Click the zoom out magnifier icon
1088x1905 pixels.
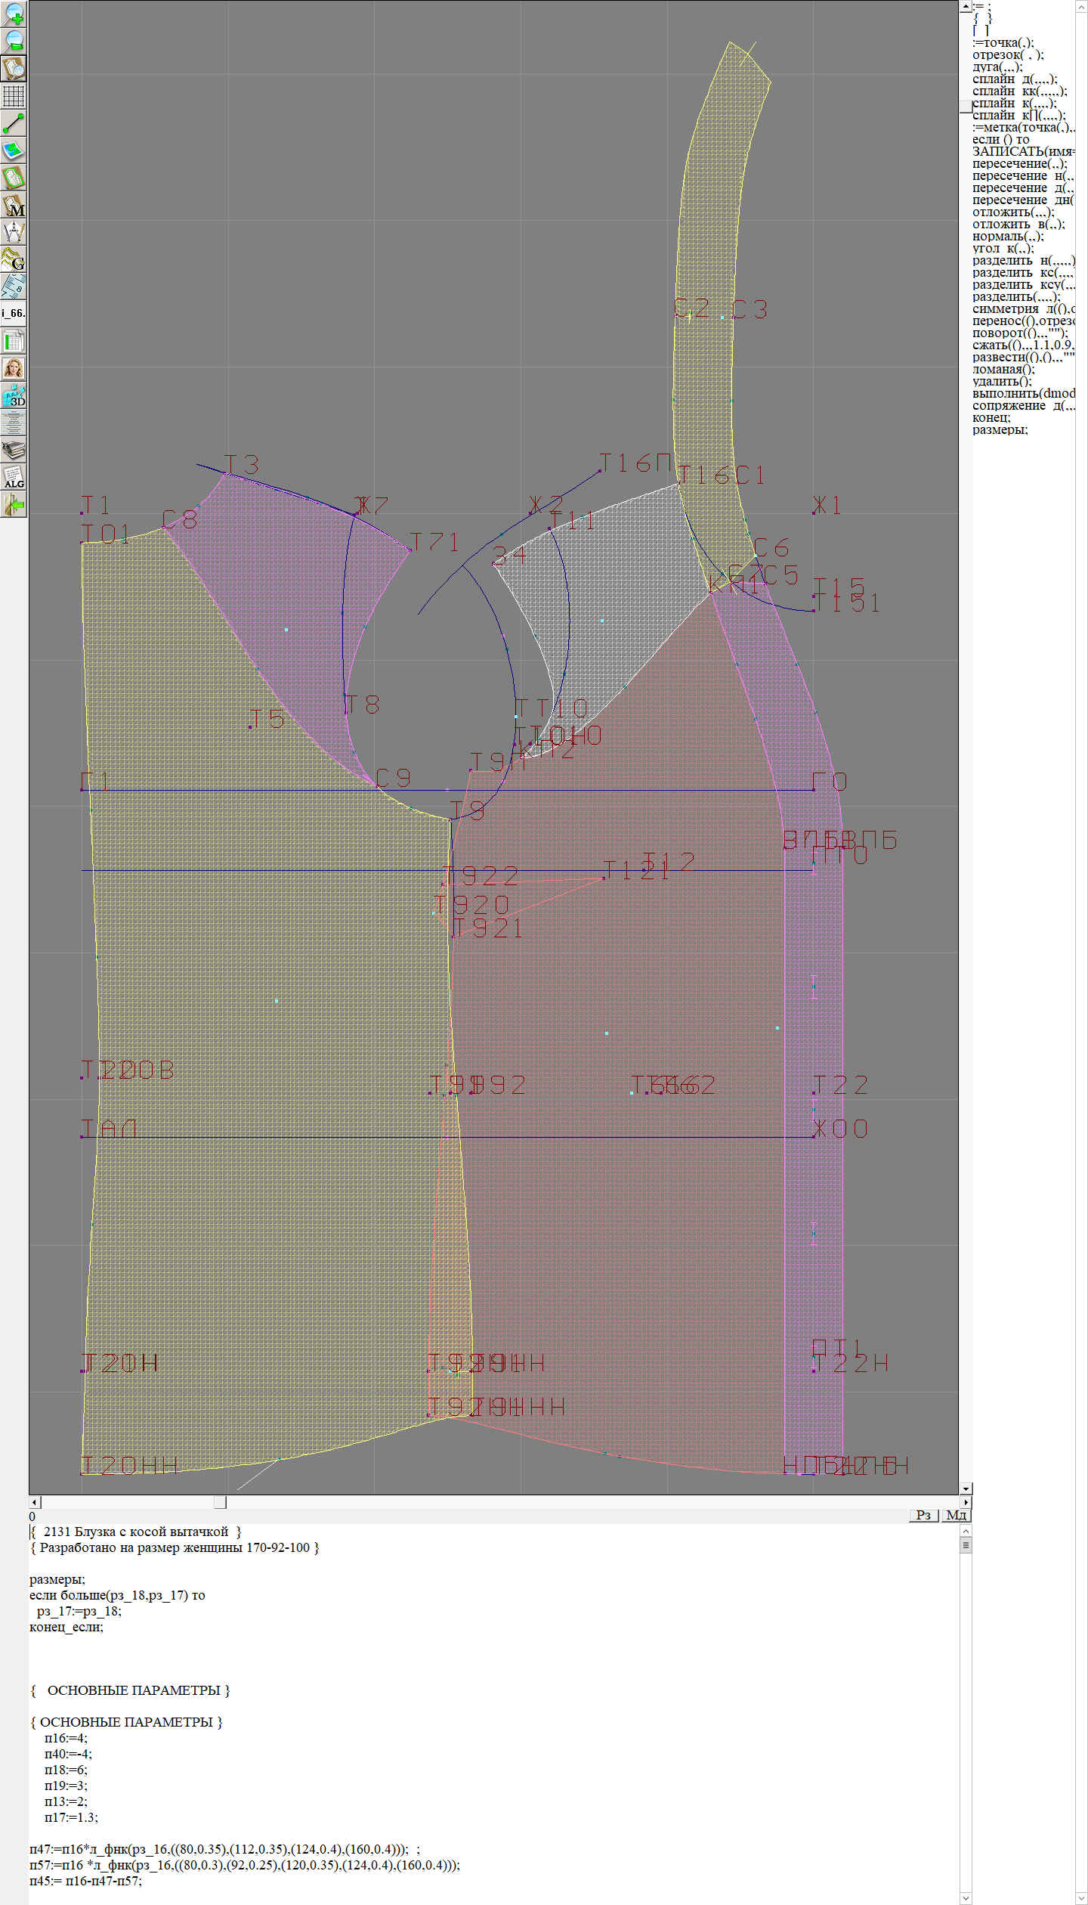click(x=14, y=41)
